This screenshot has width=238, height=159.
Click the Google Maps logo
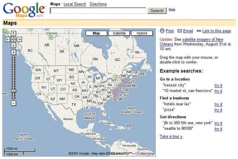coord(24,10)
